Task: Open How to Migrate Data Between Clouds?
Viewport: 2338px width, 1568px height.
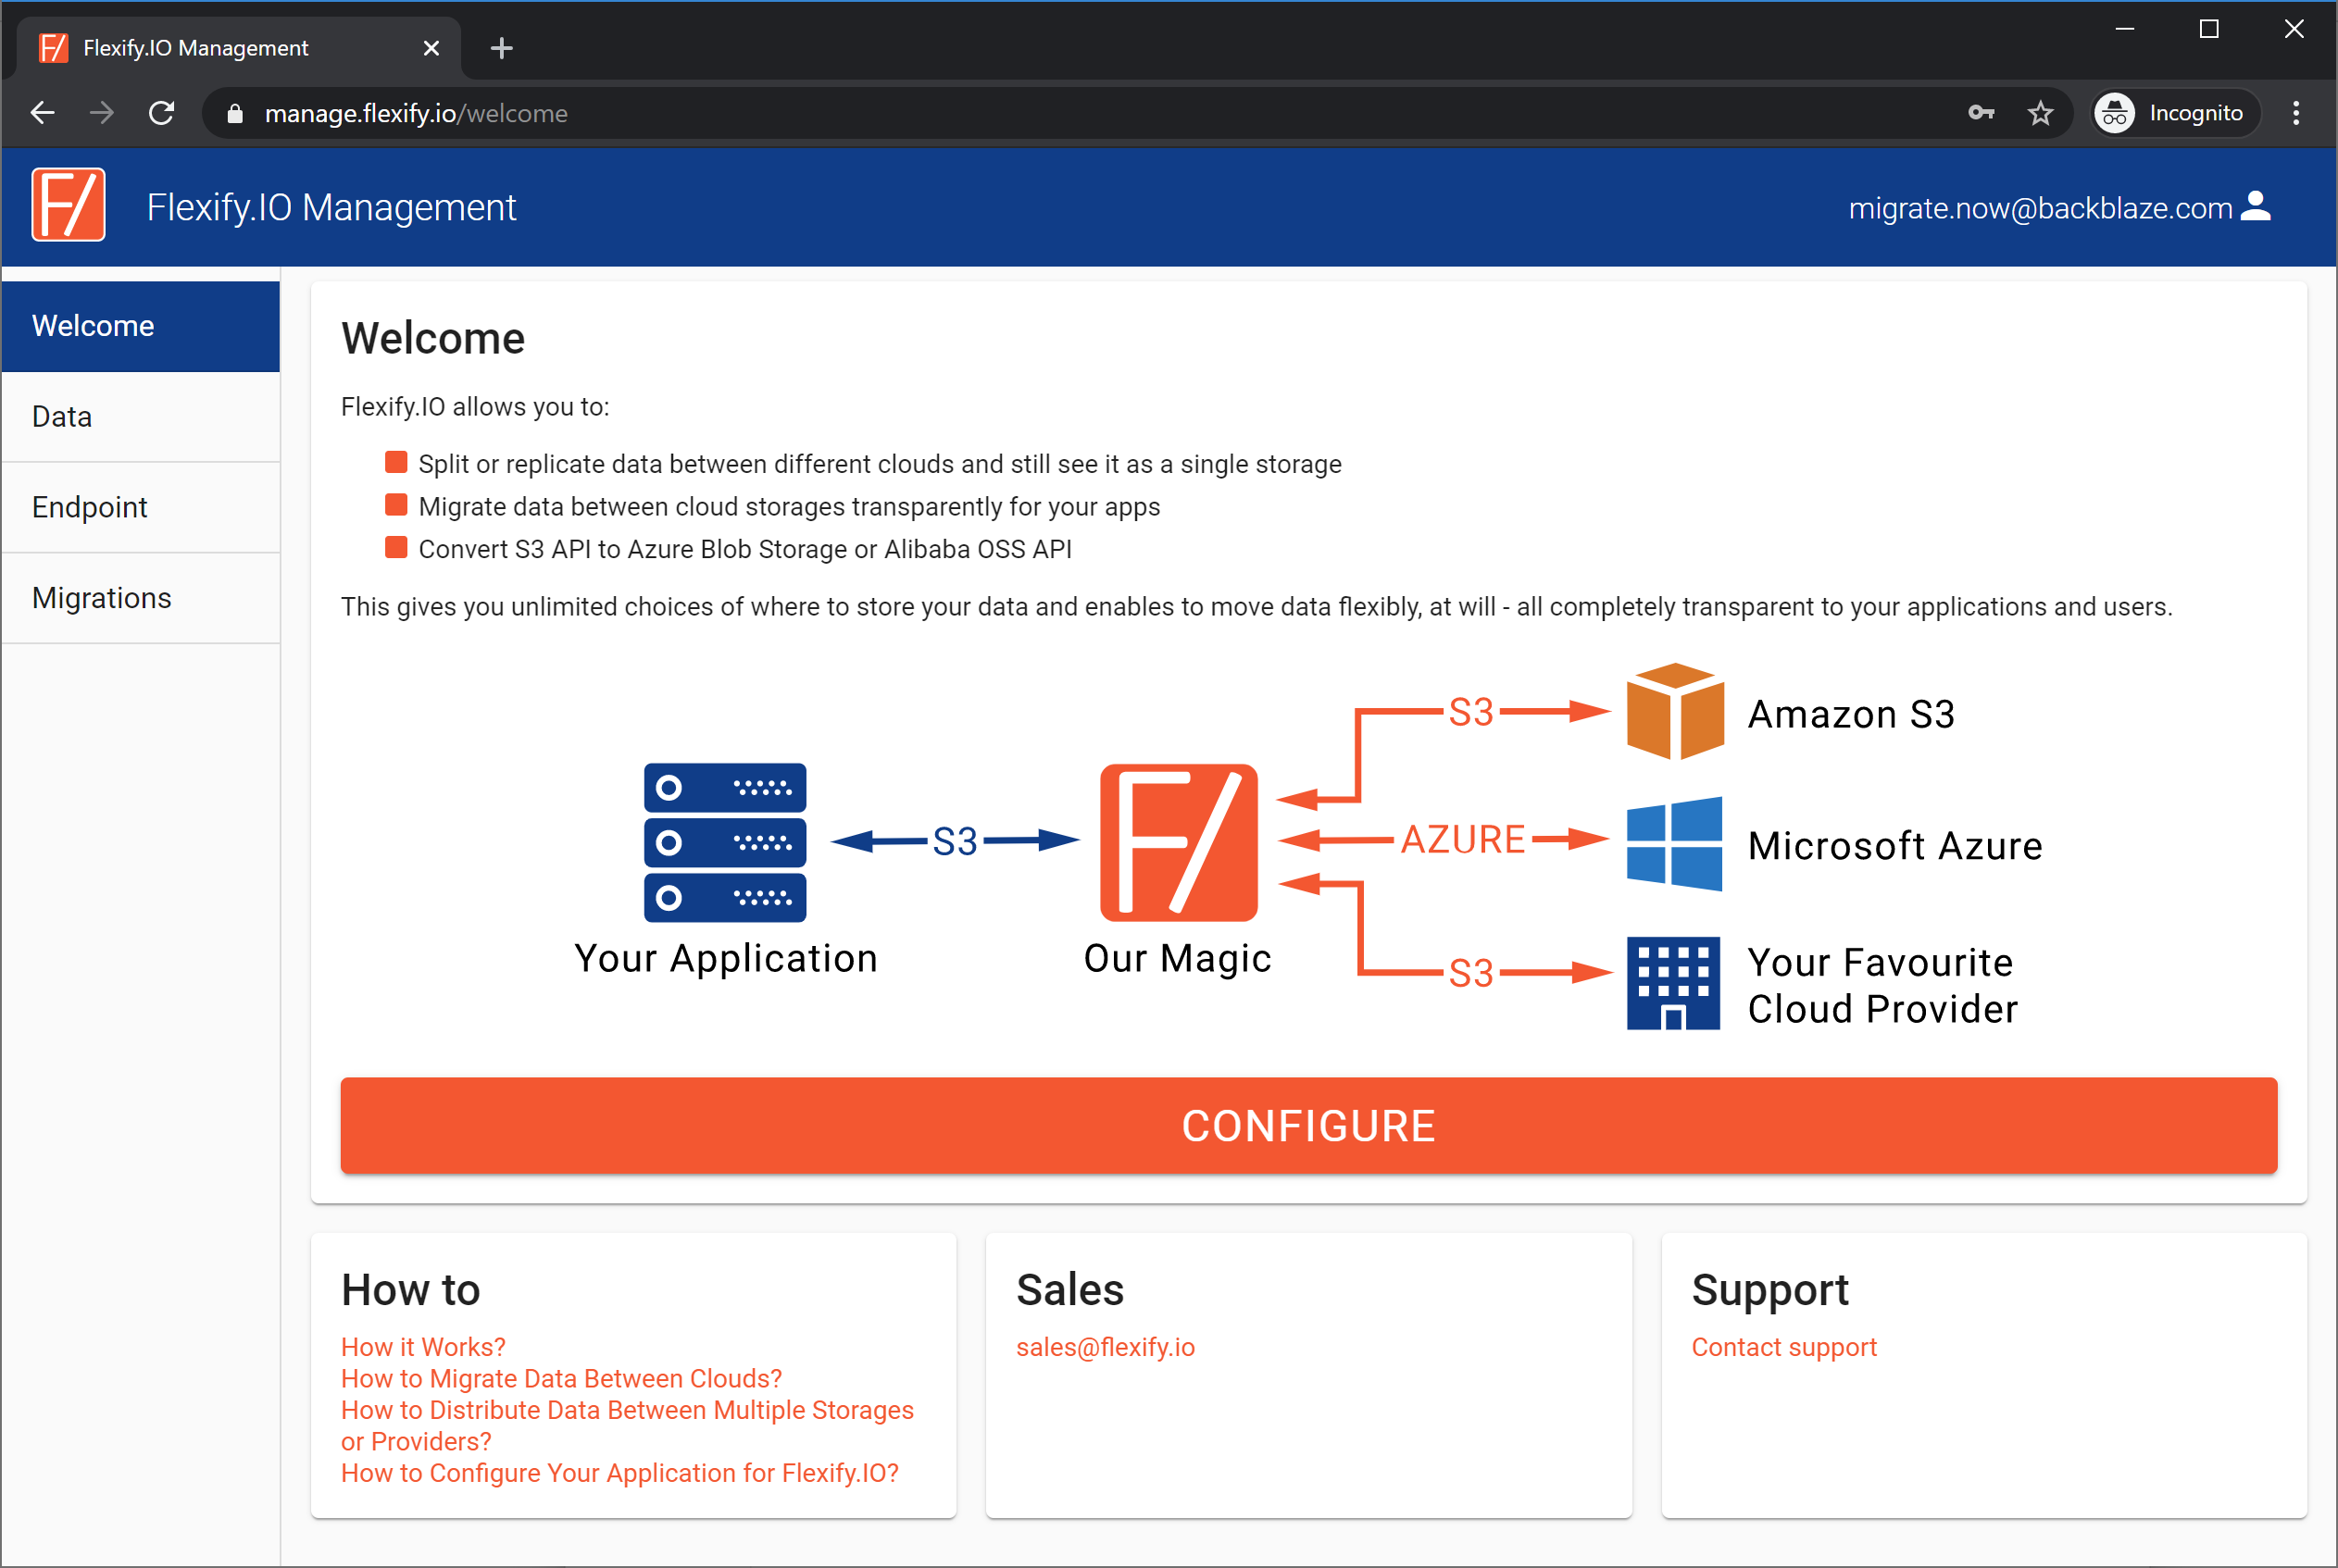Action: [561, 1379]
